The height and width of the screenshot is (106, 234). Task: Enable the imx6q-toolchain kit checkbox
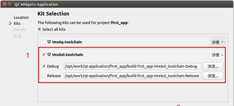(44, 42)
